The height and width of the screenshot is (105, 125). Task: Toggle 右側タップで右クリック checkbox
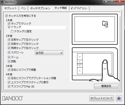(x=9, y=44)
